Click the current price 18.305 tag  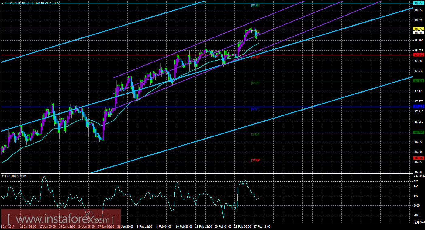(x=418, y=32)
